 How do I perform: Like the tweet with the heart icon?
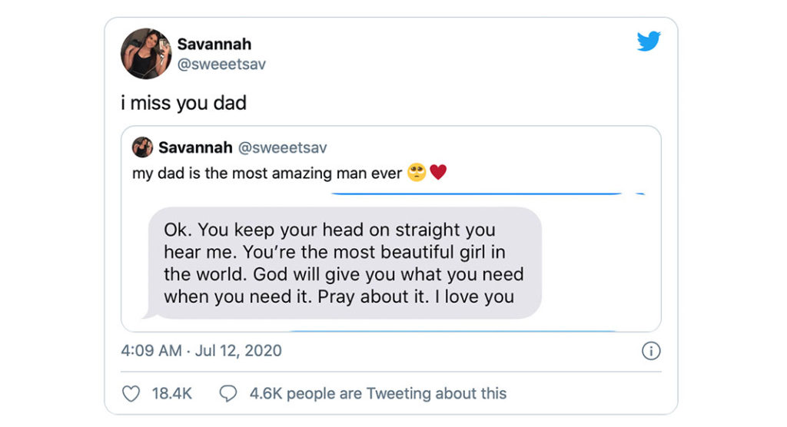click(x=131, y=394)
